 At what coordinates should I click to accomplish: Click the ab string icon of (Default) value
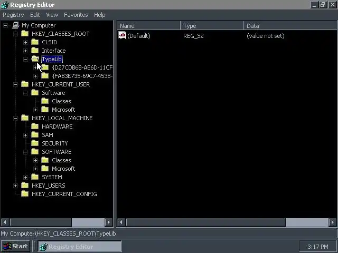point(122,35)
